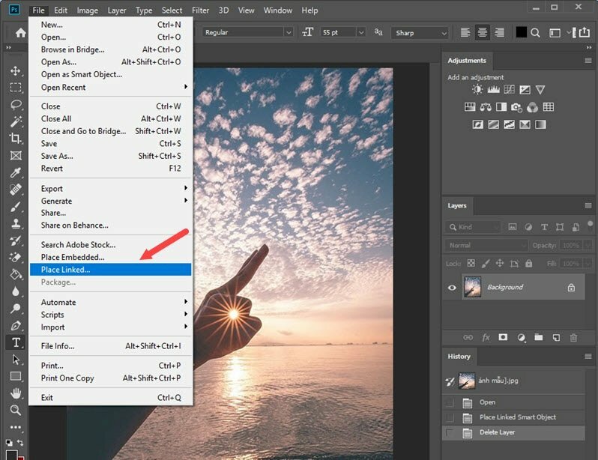The width and height of the screenshot is (598, 460).
Task: Click the Add layer style fx icon
Action: pyautogui.click(x=486, y=338)
